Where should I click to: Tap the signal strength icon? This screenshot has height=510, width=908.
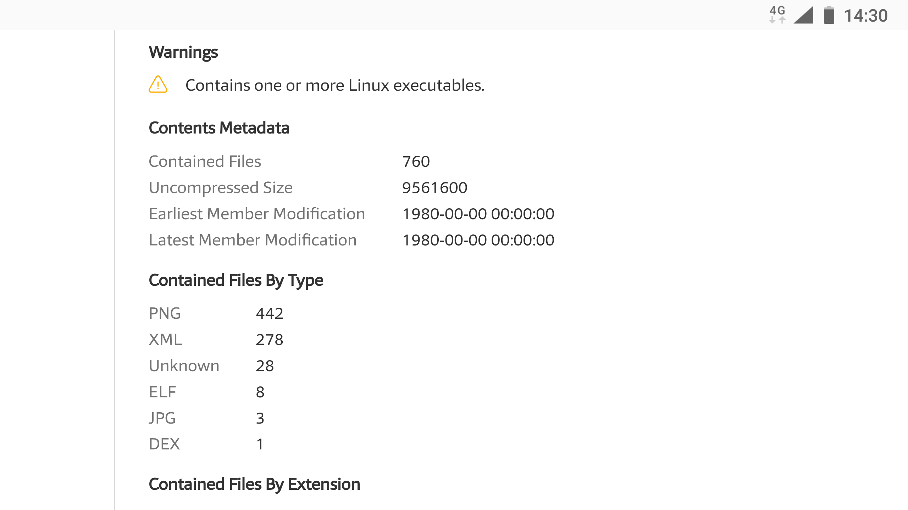pos(803,15)
